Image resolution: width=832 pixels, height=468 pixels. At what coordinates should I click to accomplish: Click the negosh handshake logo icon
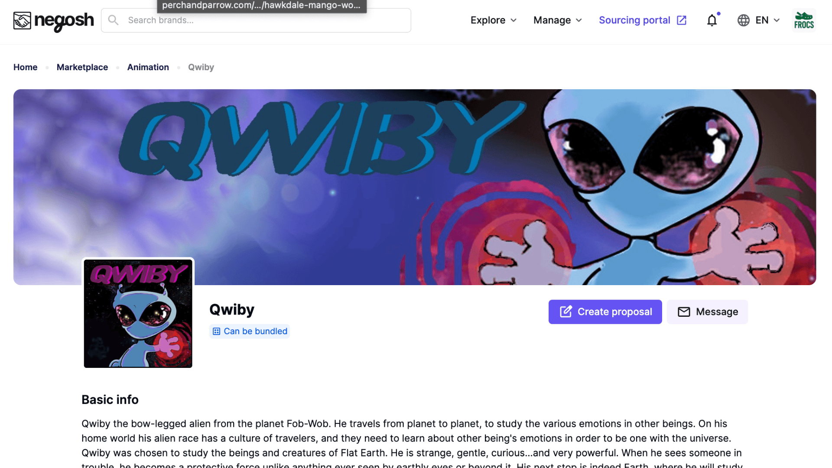[x=22, y=20]
